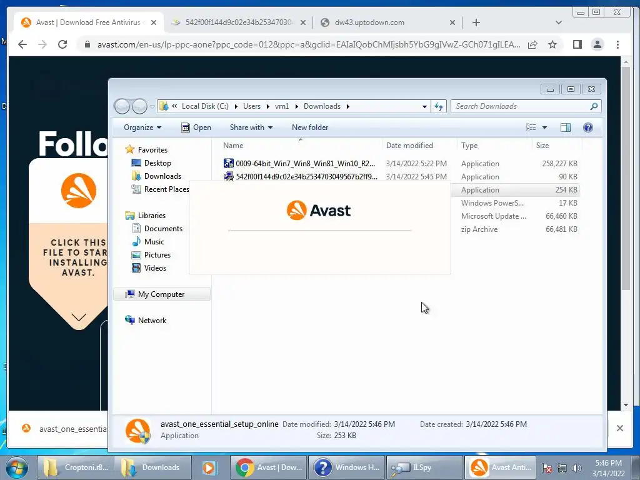Switch to the 542f00f144d9c02e34b tab

click(x=239, y=22)
